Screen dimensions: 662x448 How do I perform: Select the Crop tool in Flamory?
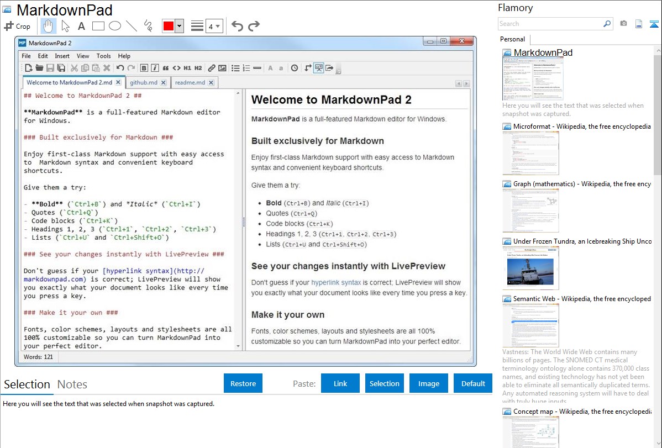click(17, 26)
